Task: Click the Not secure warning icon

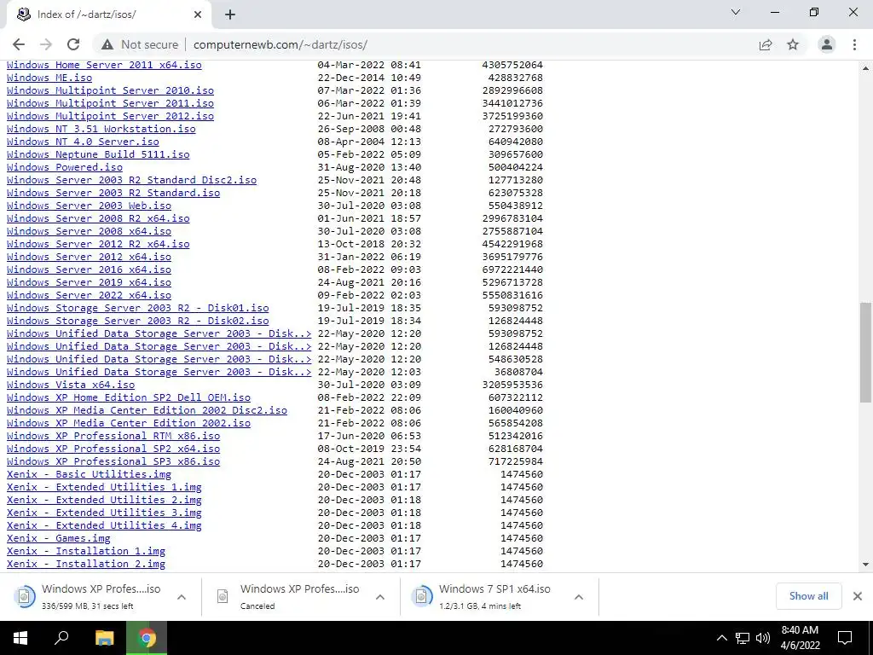Action: (x=107, y=44)
